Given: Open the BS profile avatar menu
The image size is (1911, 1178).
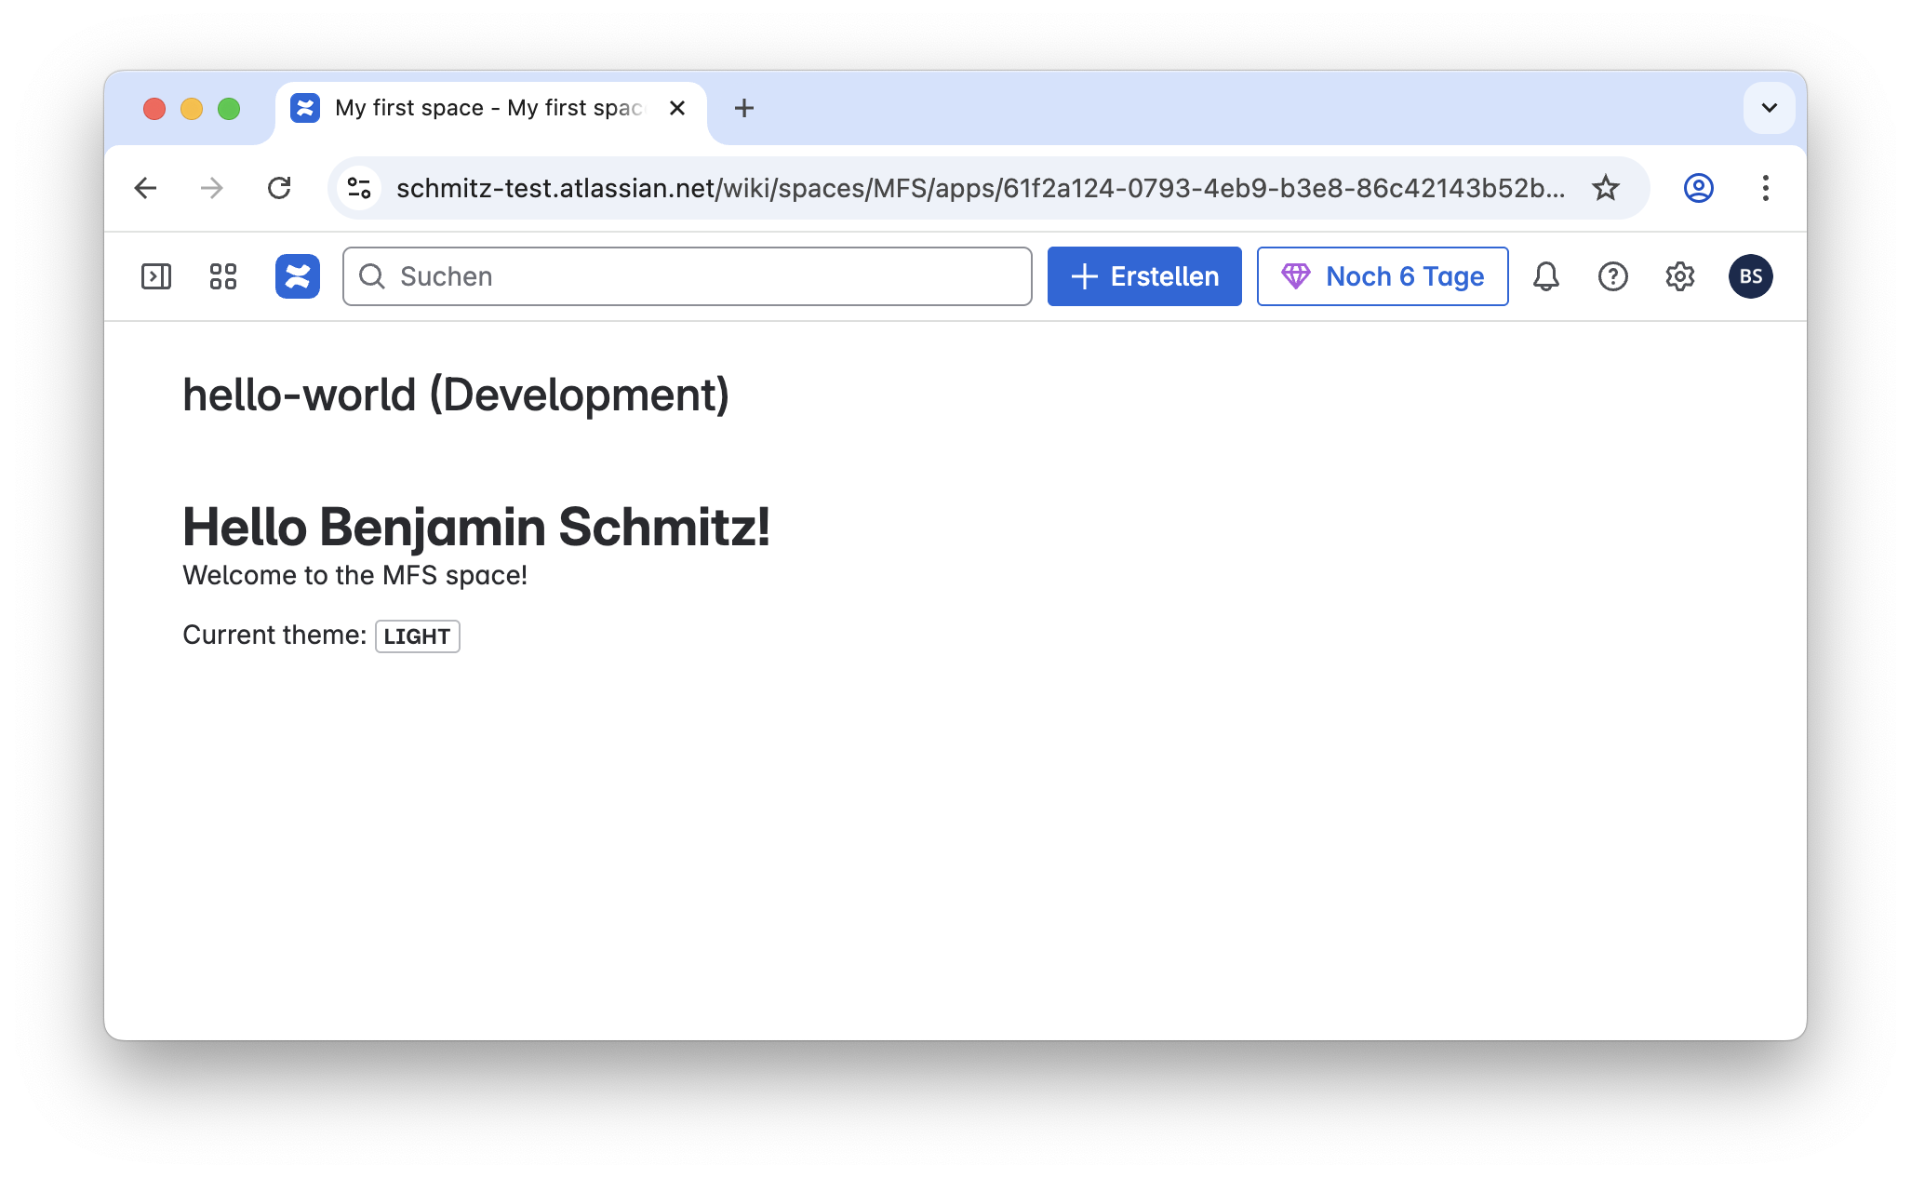Looking at the screenshot, I should coord(1751,276).
